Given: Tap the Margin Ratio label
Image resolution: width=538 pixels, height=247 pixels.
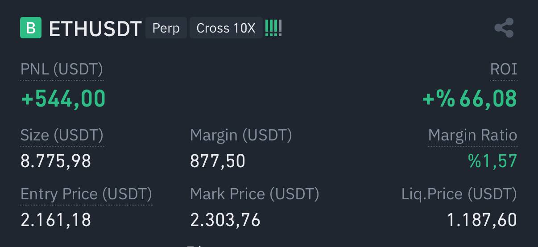Looking at the screenshot, I should click(x=473, y=135).
